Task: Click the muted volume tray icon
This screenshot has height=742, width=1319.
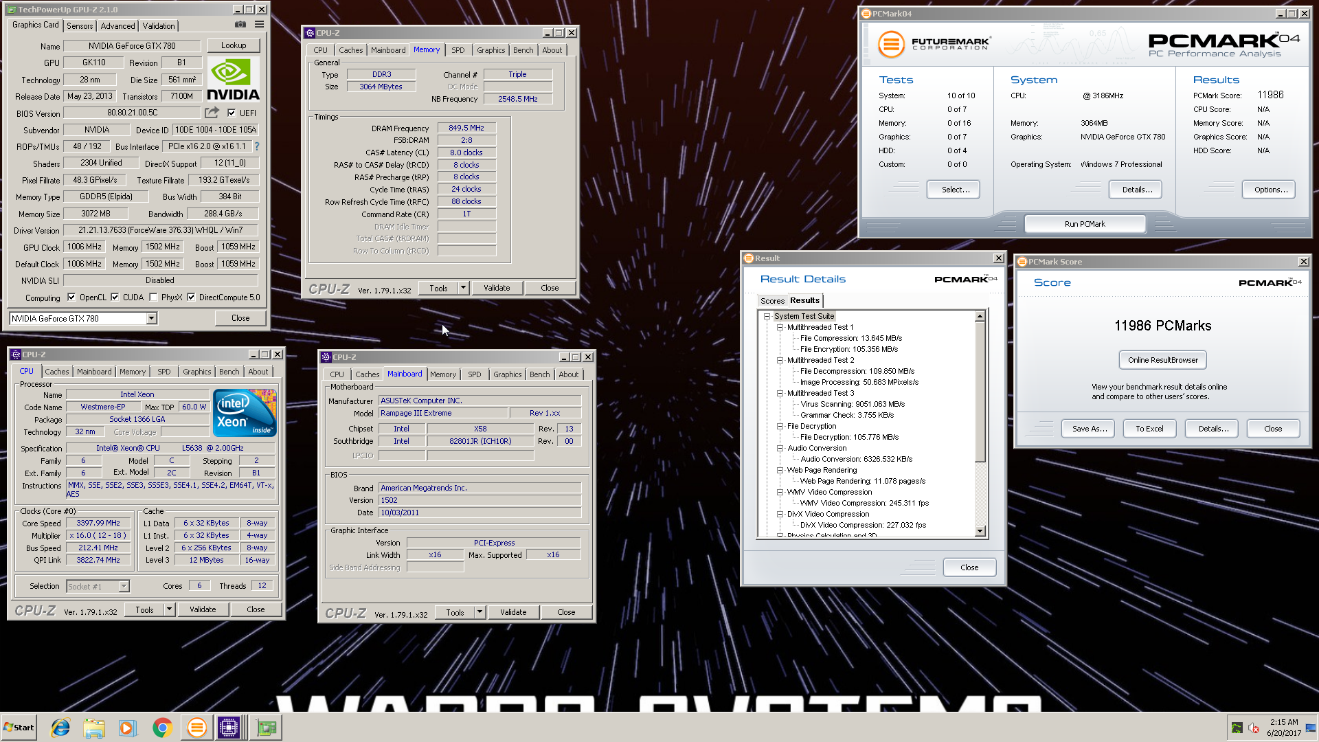Action: (x=1254, y=728)
